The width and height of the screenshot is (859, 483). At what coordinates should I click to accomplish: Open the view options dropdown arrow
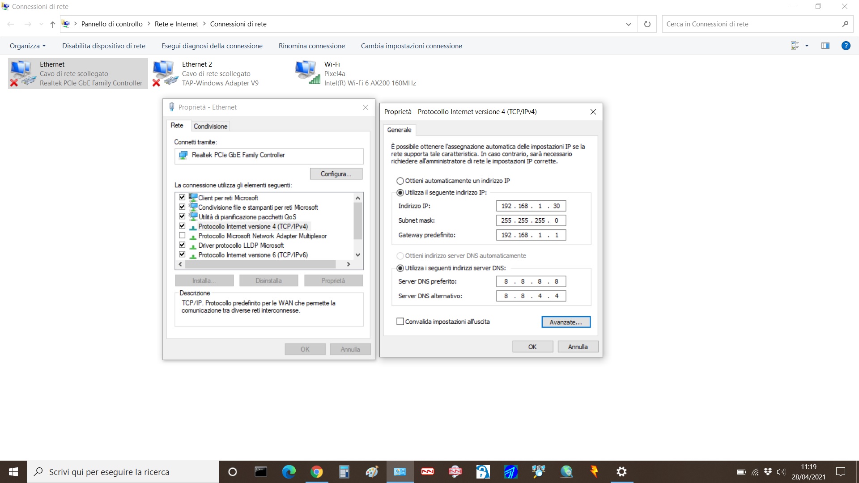(x=807, y=46)
